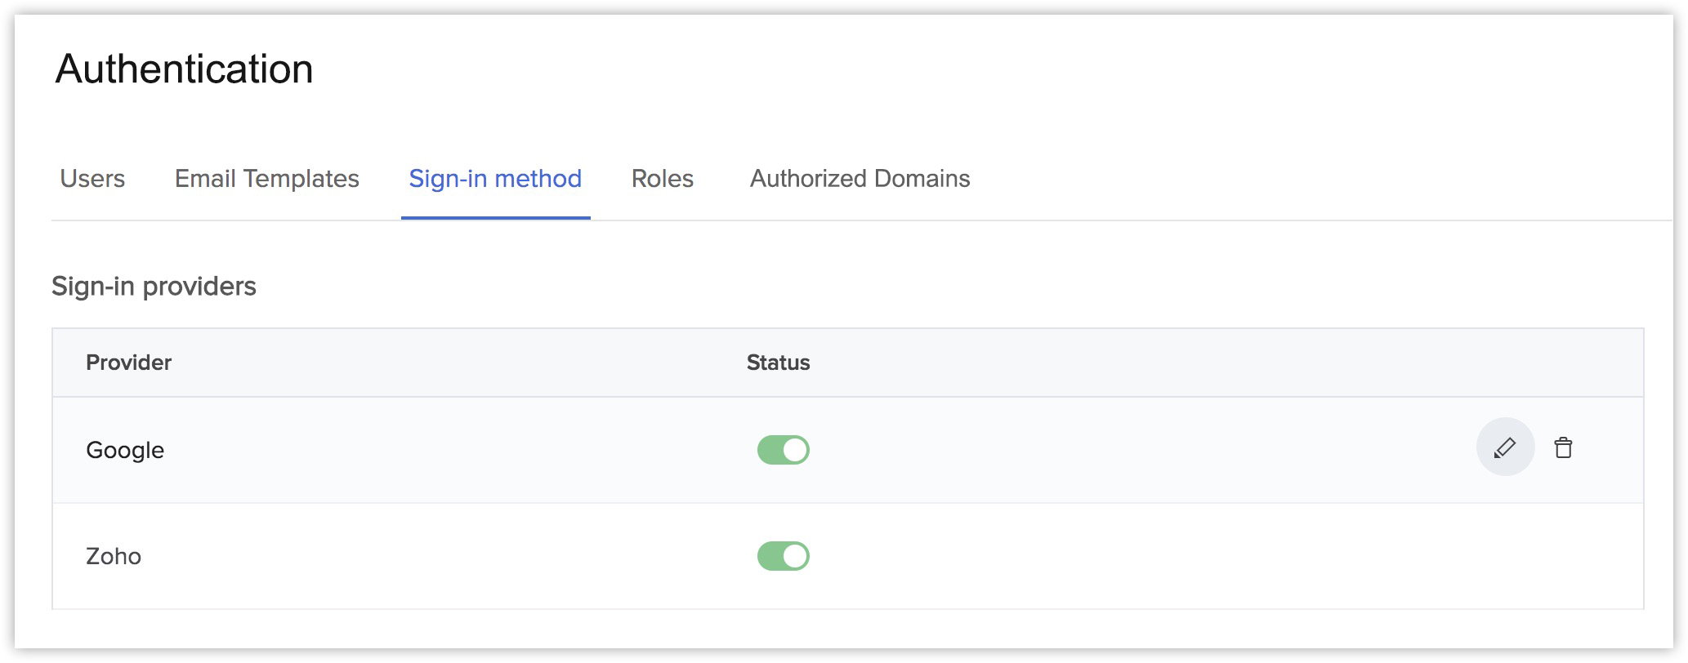Screen dimensions: 1688x663
Task: Edit the Google sign-in provider
Action: click(x=1504, y=447)
